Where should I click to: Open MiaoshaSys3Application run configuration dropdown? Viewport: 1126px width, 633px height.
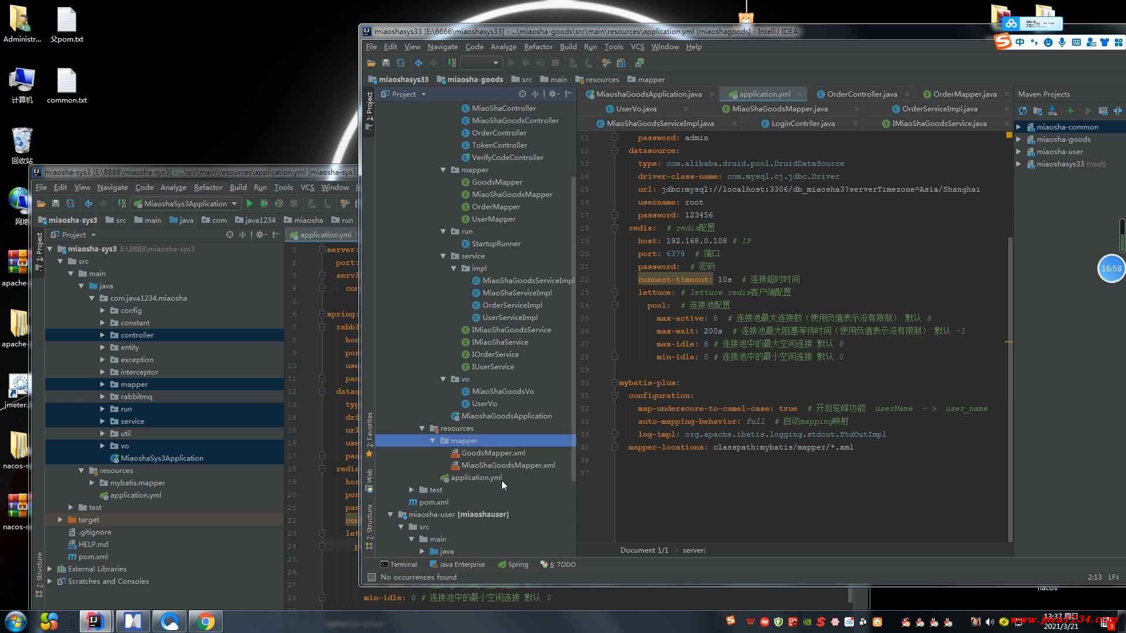pos(185,203)
